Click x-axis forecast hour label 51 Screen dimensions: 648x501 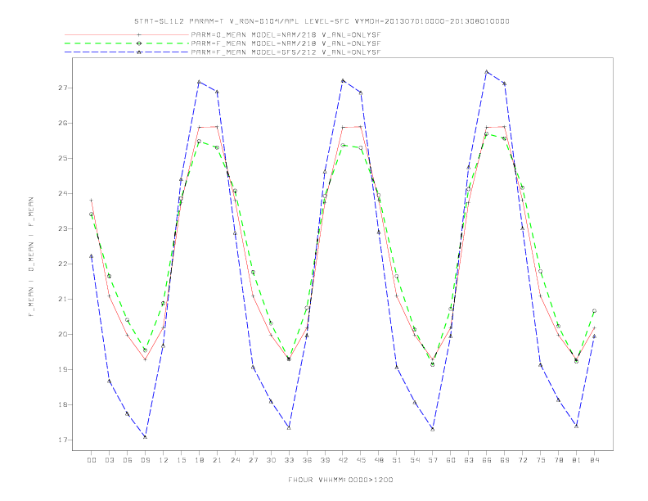point(397,460)
